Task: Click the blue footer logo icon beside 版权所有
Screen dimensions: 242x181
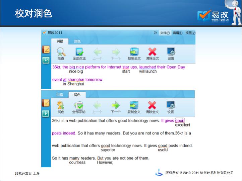Action: tap(159, 172)
